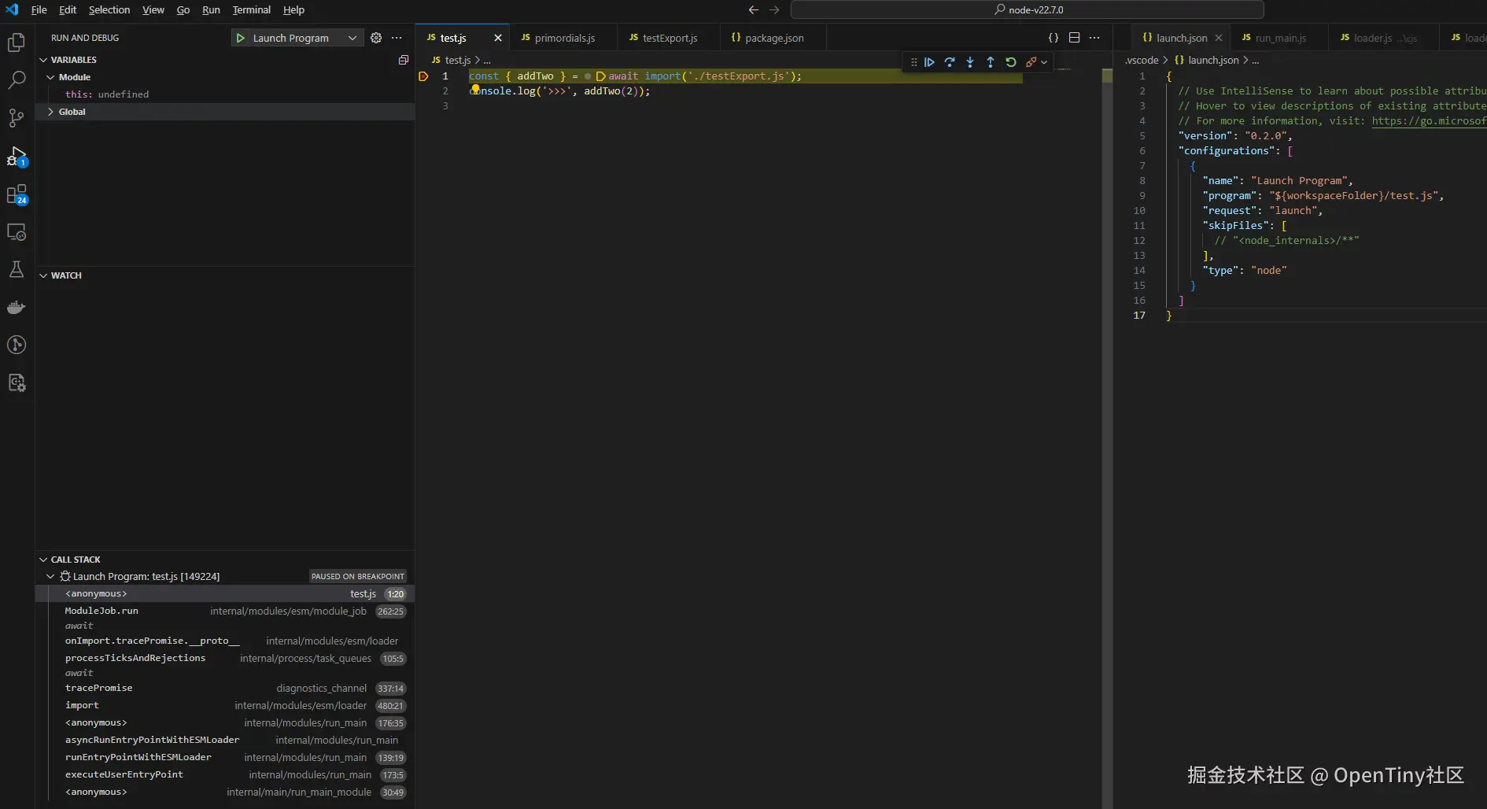
Task: Click the braces icon in the editor title bar
Action: coord(1053,38)
